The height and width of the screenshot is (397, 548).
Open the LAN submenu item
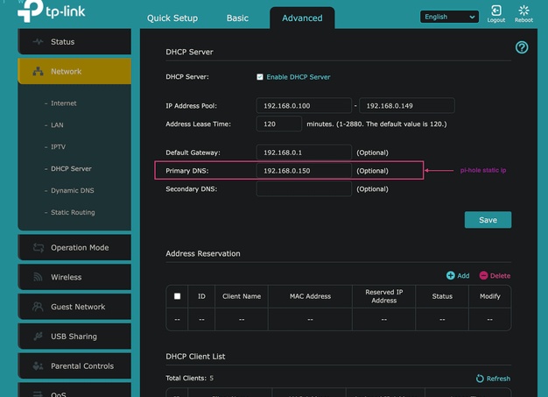(x=57, y=124)
